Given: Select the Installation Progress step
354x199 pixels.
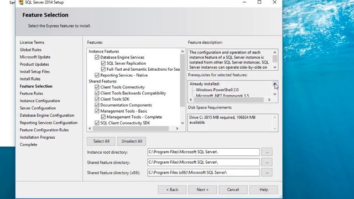Looking at the screenshot, I should [x=37, y=137].
